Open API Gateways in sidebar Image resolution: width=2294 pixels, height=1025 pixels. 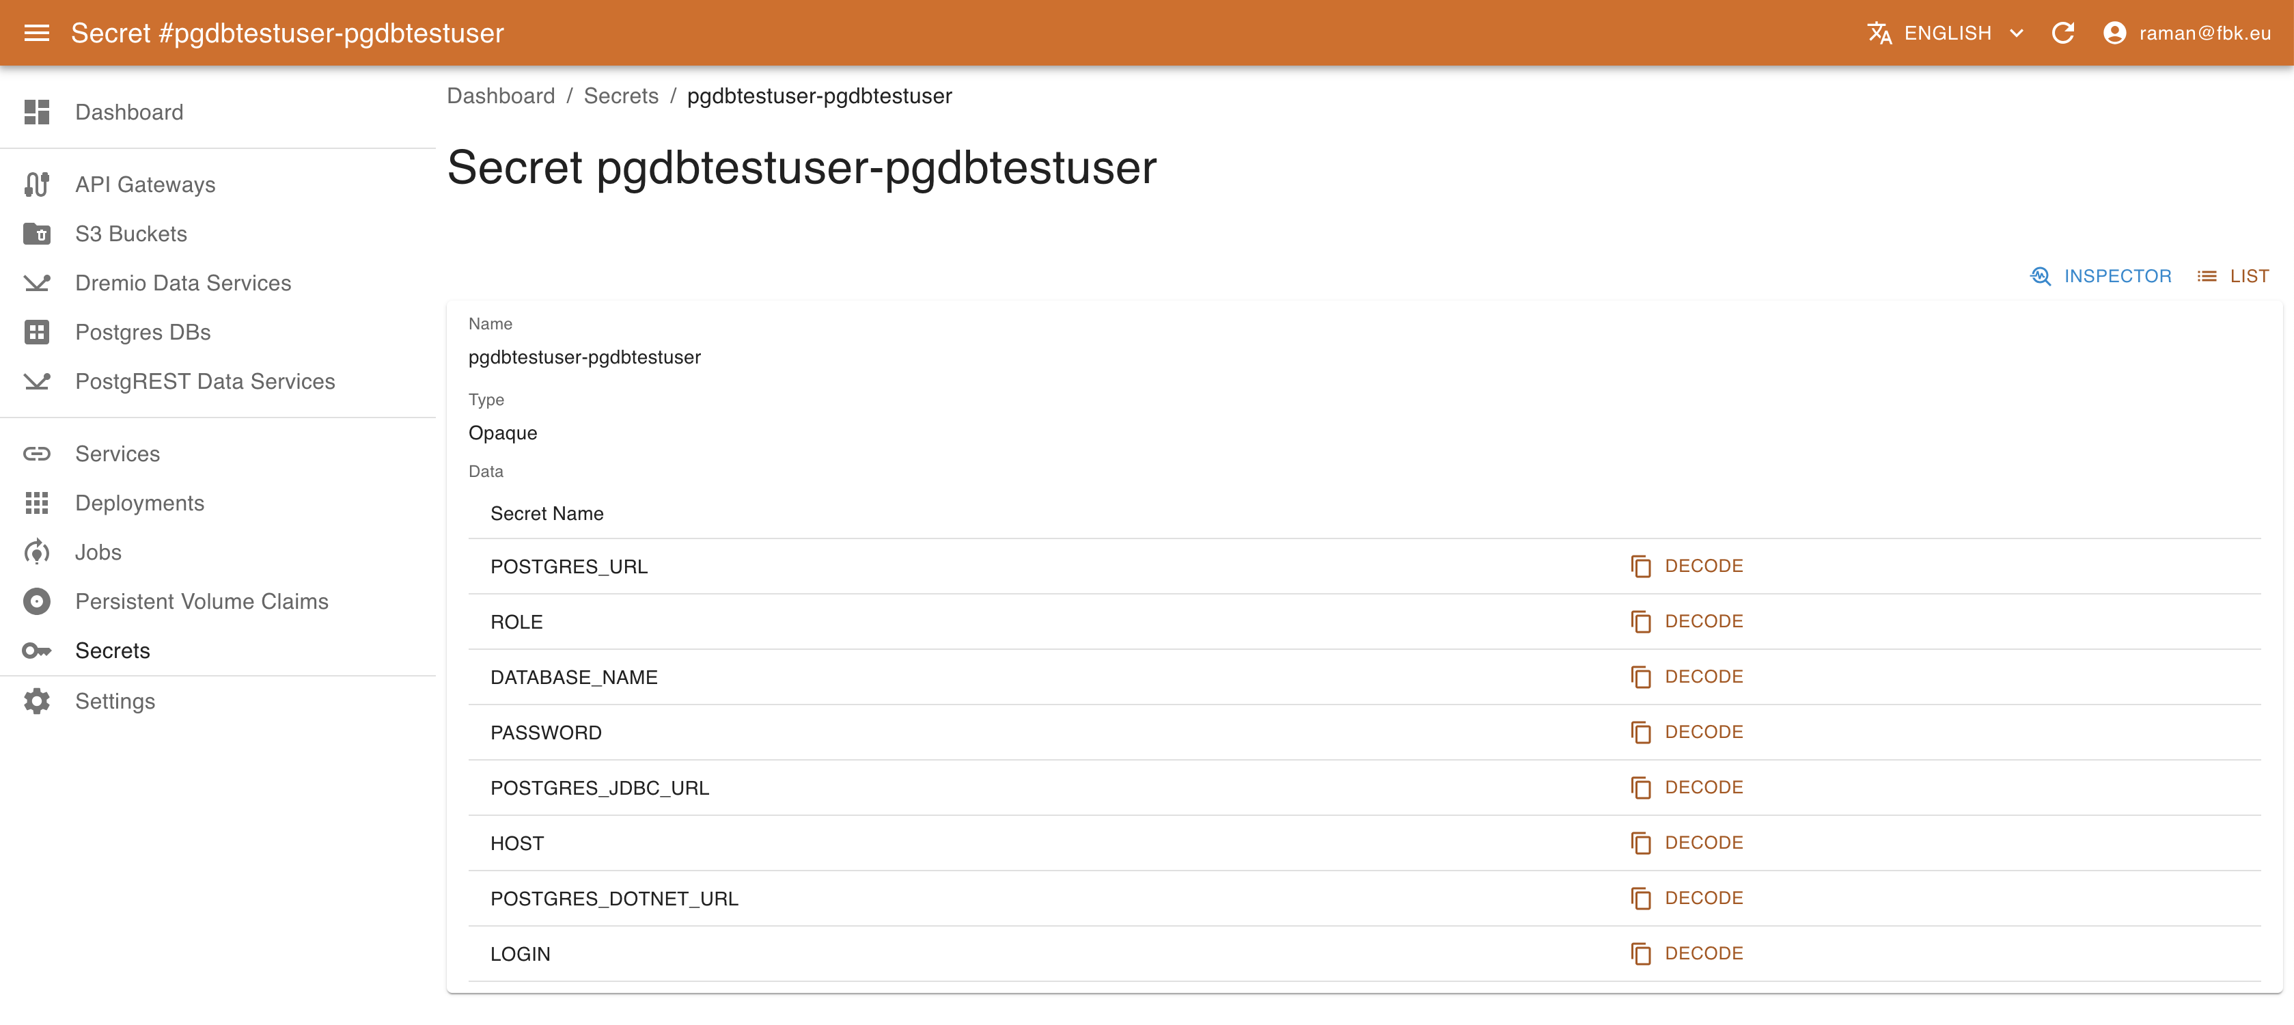[145, 184]
